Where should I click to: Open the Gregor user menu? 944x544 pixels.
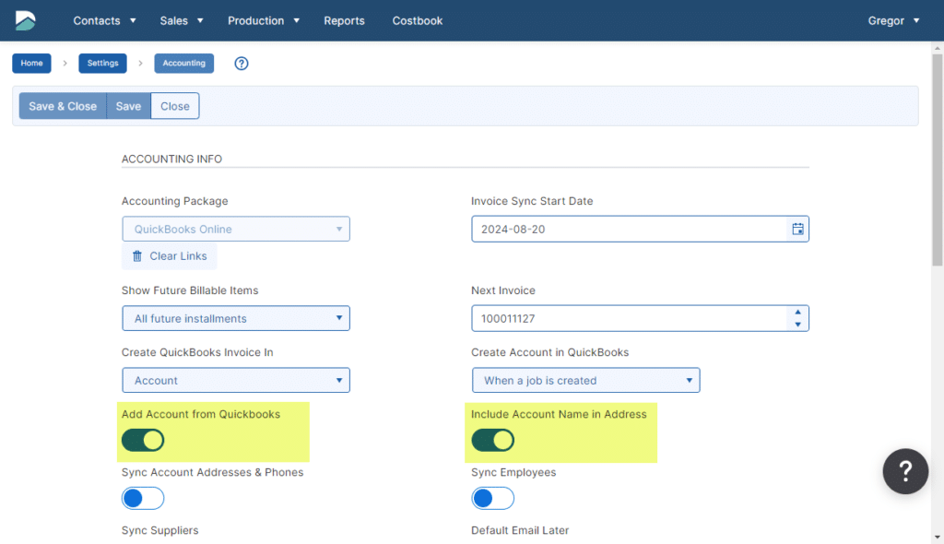click(x=893, y=20)
